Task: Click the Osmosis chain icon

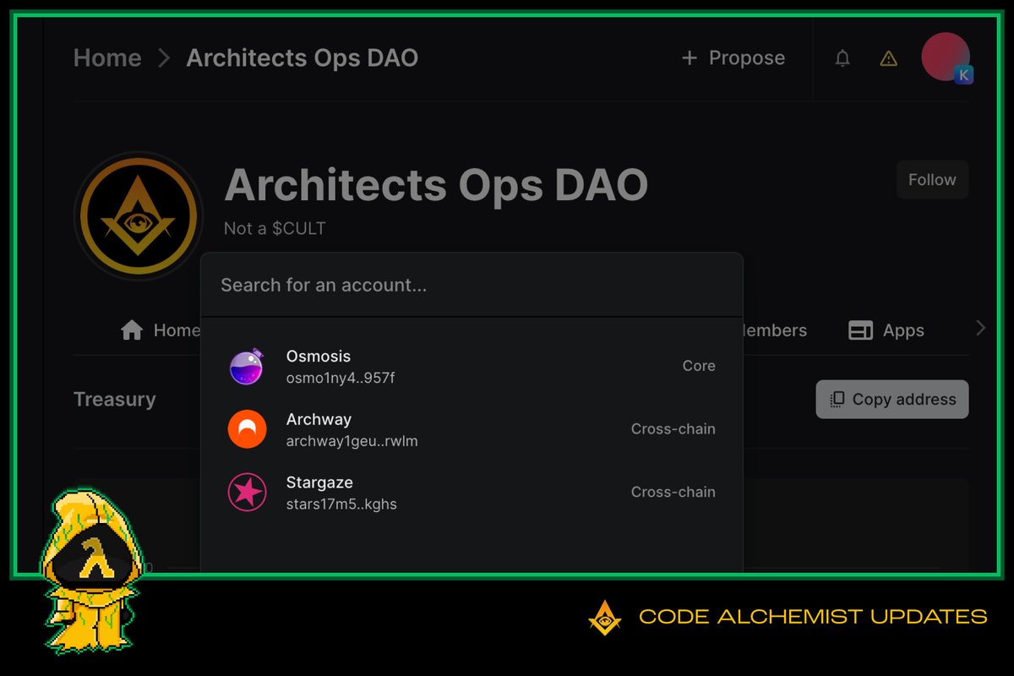Action: [x=248, y=366]
